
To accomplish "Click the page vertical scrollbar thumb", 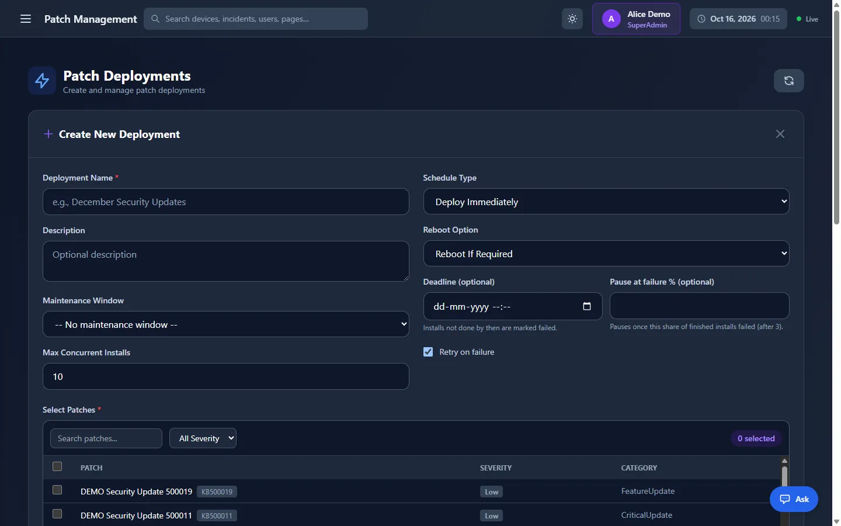I will [836, 117].
